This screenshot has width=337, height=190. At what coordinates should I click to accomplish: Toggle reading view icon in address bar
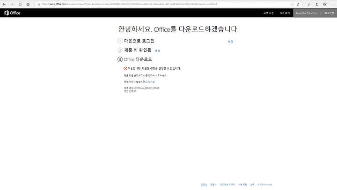292,4
